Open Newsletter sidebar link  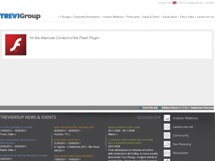click(180, 153)
